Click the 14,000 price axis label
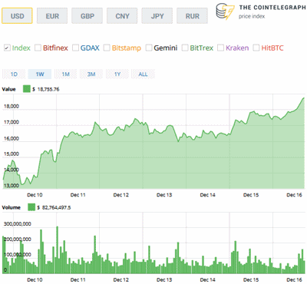The image size is (307, 284). [x=12, y=170]
